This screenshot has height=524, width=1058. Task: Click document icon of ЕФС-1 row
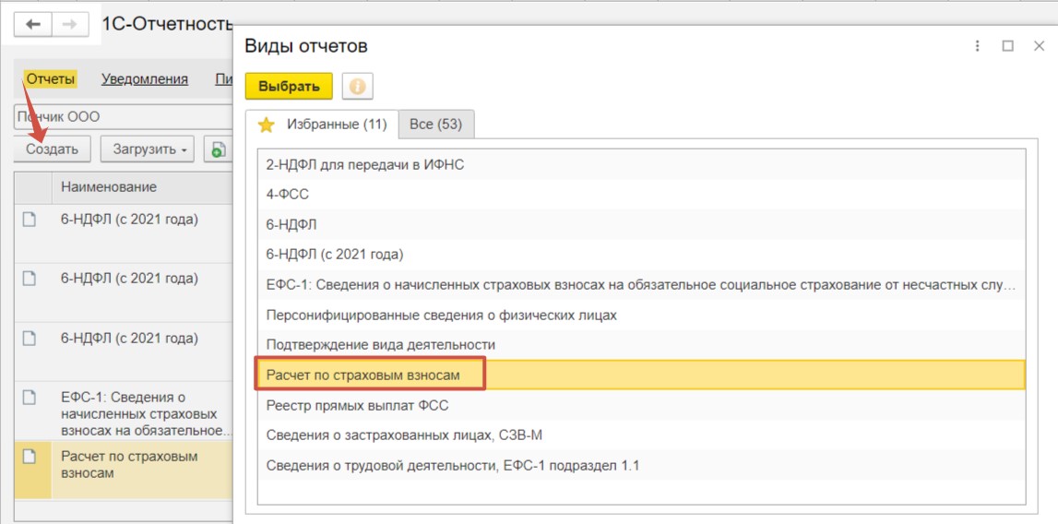tap(29, 397)
